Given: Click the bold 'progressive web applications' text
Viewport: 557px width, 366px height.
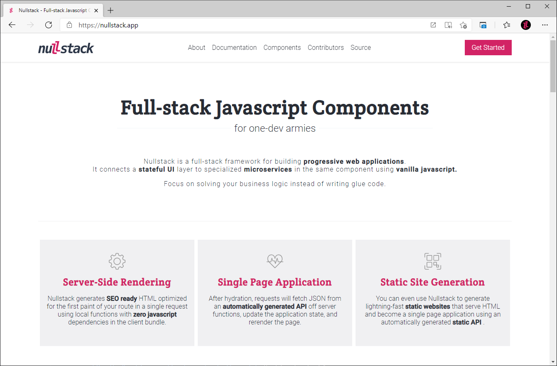Looking at the screenshot, I should [x=354, y=161].
